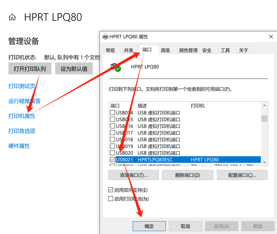Viewport: 277px width, 234px height.
Task: Click the port list scroll up arrow
Action: [x=264, y=105]
